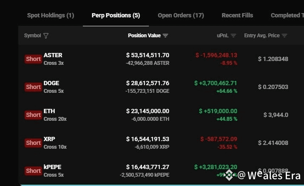Click the Short badge for XRP
The image size is (304, 186).
33,143
